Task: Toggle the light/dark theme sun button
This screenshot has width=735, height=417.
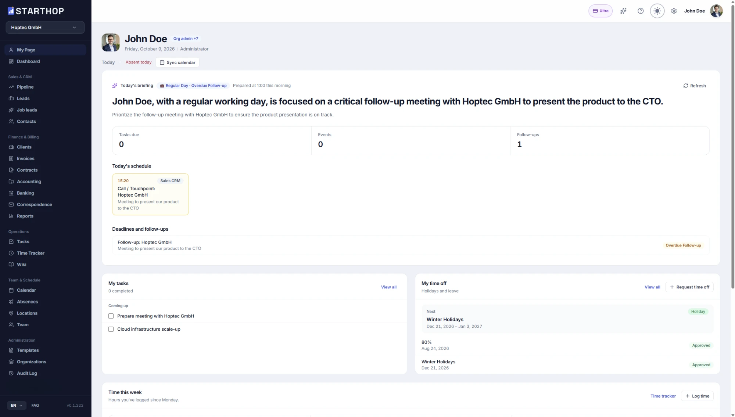Action: (657, 11)
